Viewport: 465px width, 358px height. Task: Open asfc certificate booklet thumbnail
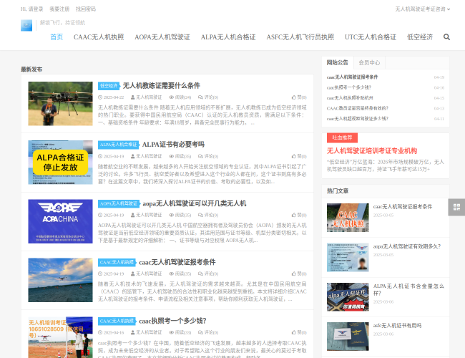348,337
